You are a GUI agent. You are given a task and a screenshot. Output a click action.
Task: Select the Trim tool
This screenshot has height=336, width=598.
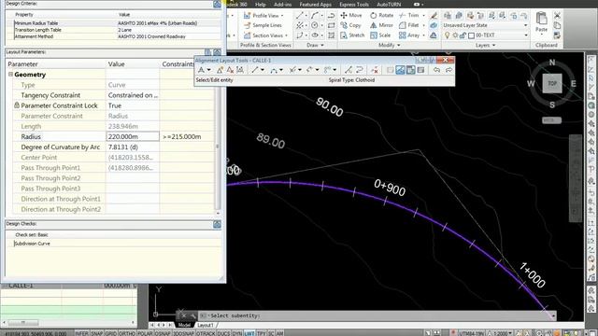pos(410,15)
